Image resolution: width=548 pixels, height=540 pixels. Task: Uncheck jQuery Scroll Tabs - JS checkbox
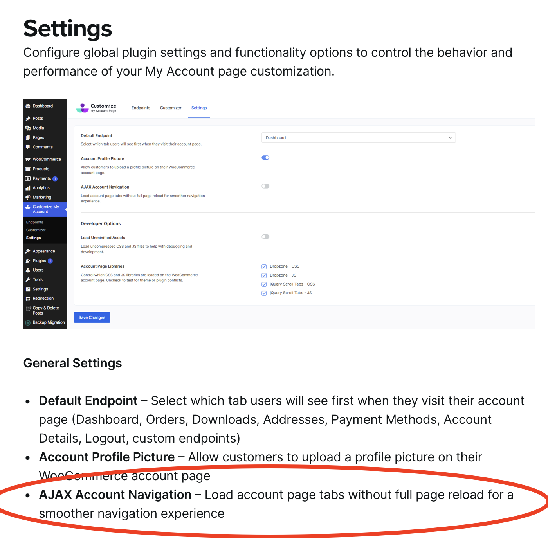click(x=264, y=293)
